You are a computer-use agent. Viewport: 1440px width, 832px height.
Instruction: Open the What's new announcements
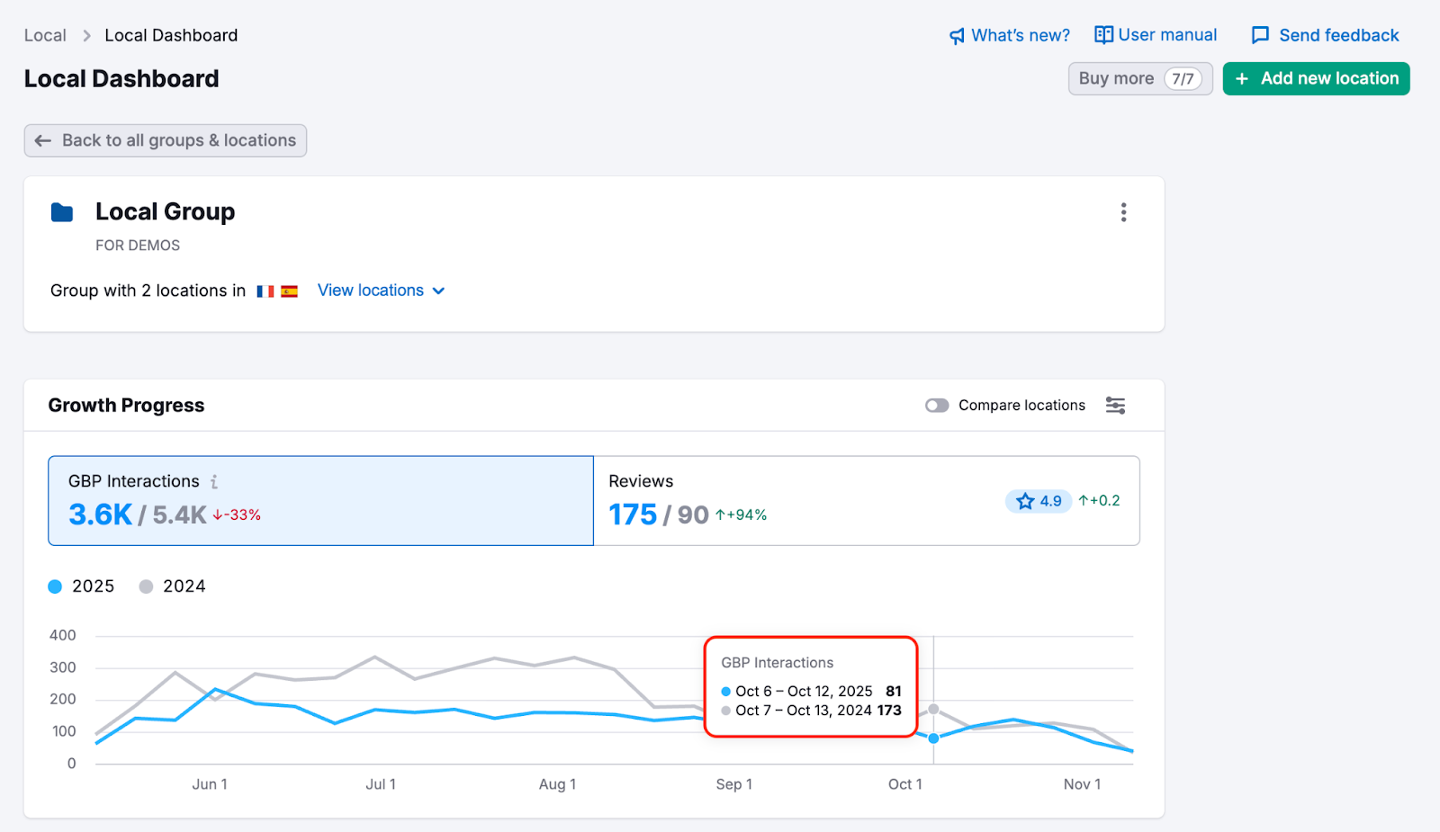[1009, 35]
